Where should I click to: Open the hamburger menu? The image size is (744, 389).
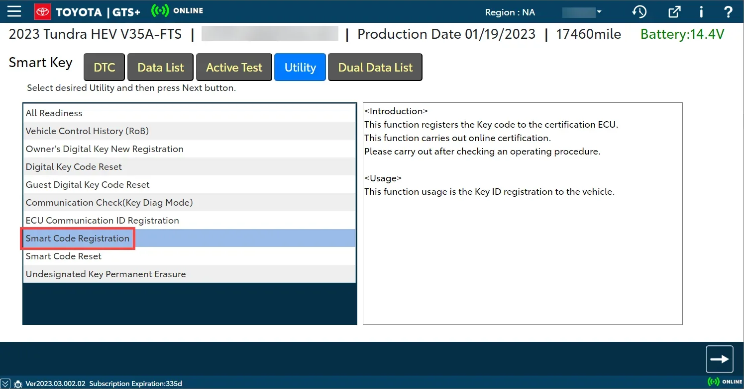14,11
